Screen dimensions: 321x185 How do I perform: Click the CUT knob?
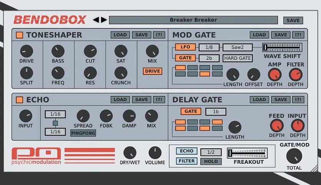coord(90,51)
